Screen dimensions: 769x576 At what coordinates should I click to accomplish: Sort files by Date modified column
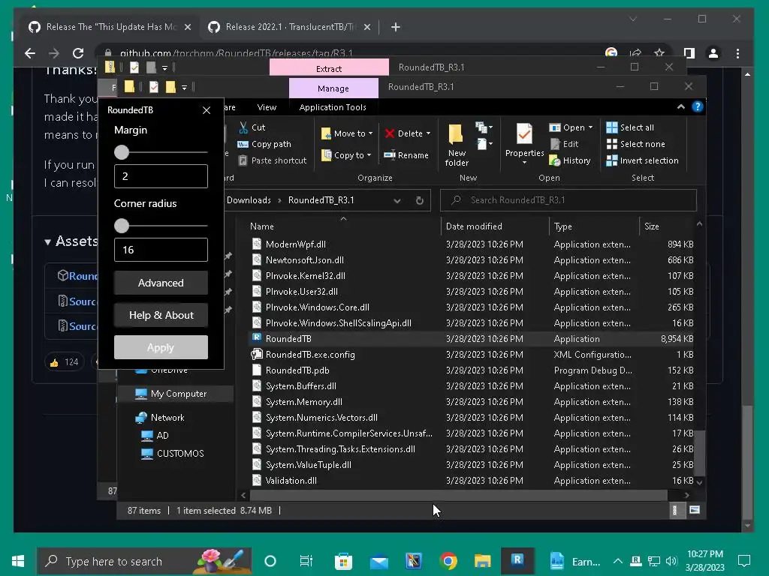point(474,226)
